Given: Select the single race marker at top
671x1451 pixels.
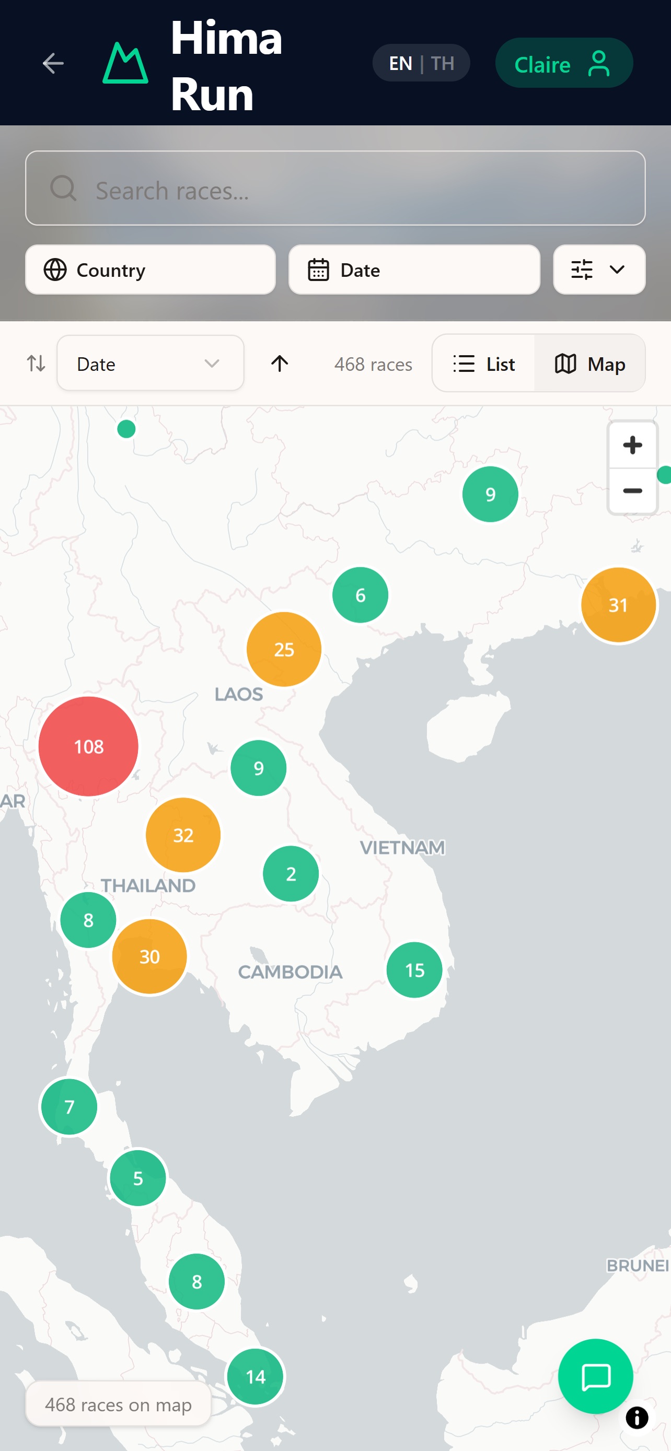Looking at the screenshot, I should (x=126, y=429).
